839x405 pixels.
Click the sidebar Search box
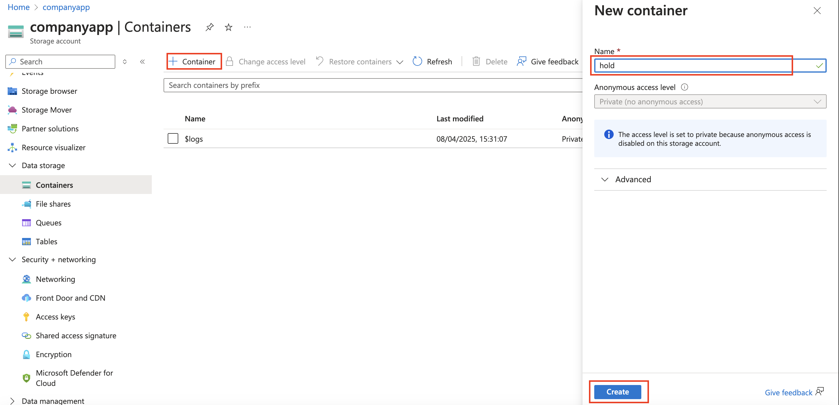coord(60,61)
